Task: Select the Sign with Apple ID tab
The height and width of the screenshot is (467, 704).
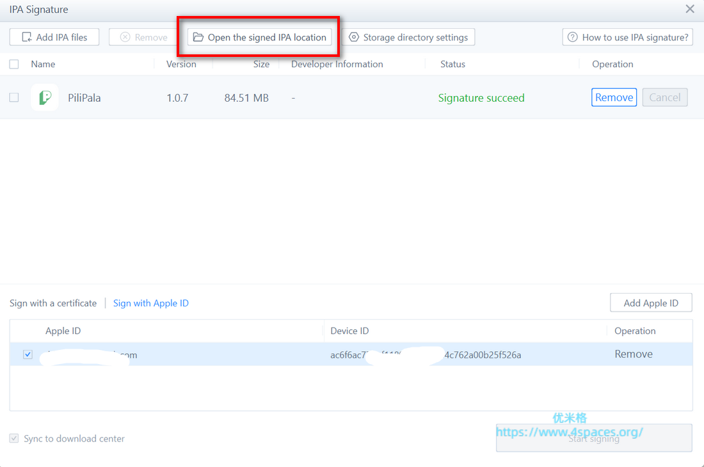Action: pos(151,303)
